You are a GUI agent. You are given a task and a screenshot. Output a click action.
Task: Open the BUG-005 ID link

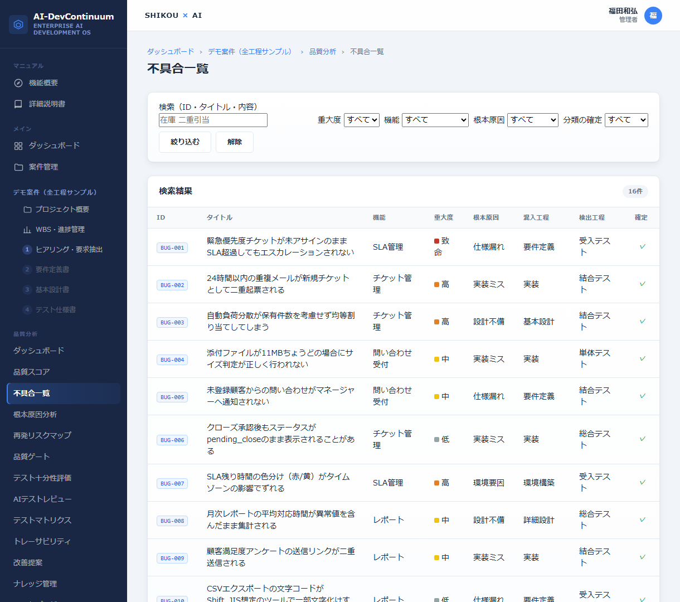[x=172, y=397]
